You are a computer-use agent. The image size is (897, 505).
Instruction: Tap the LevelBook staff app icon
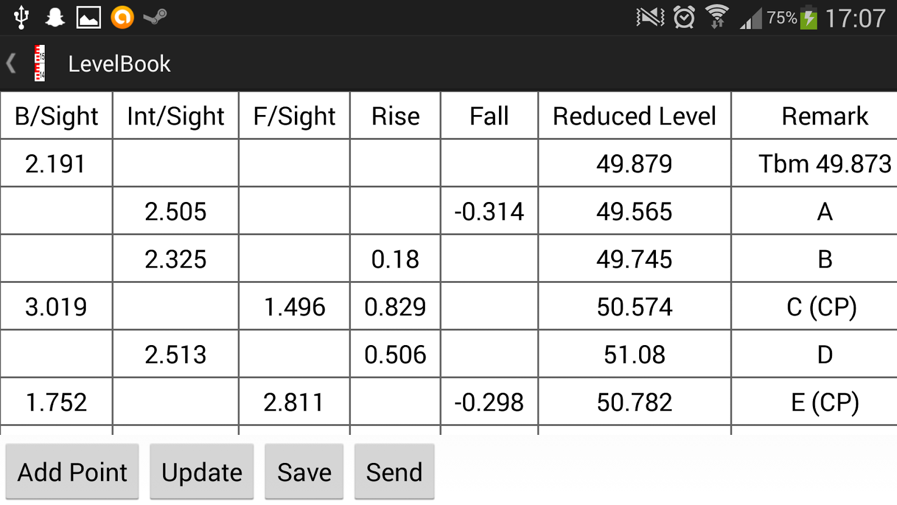(39, 63)
